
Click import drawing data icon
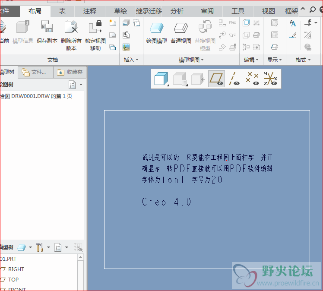pyautogui.click(x=126, y=35)
